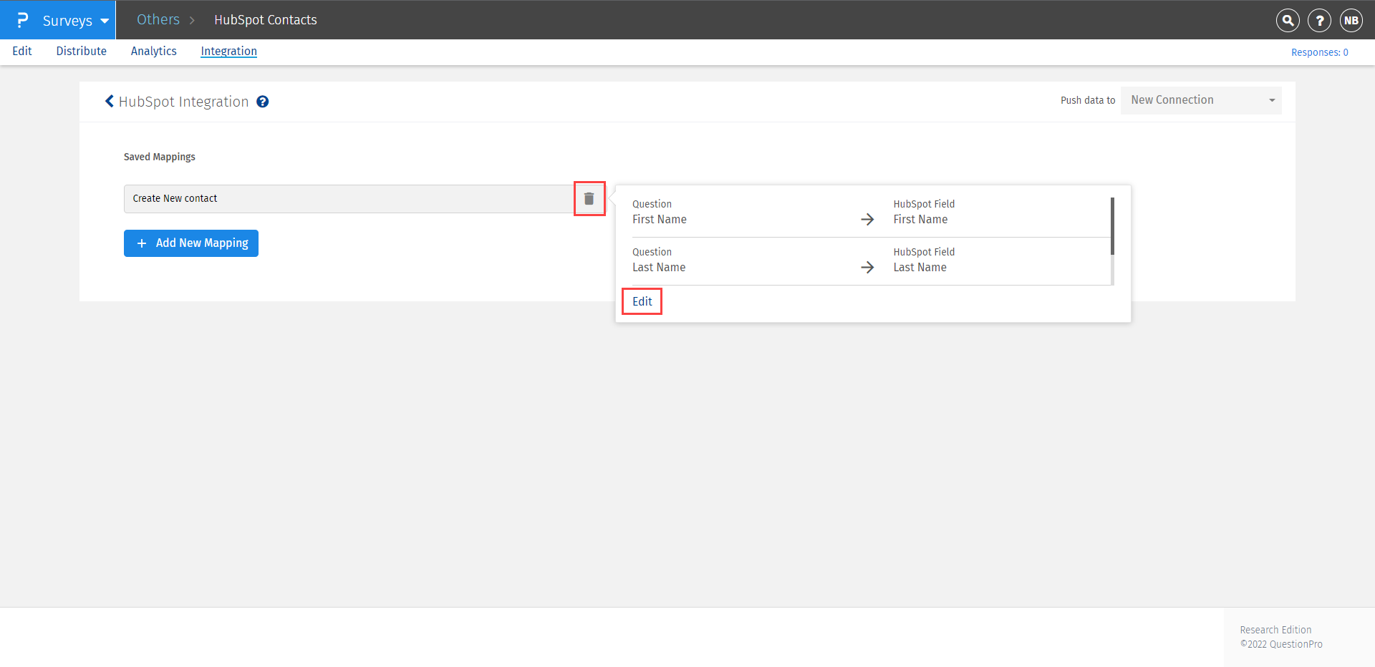This screenshot has height=667, width=1375.
Task: Open the search icon in header
Action: click(x=1288, y=20)
